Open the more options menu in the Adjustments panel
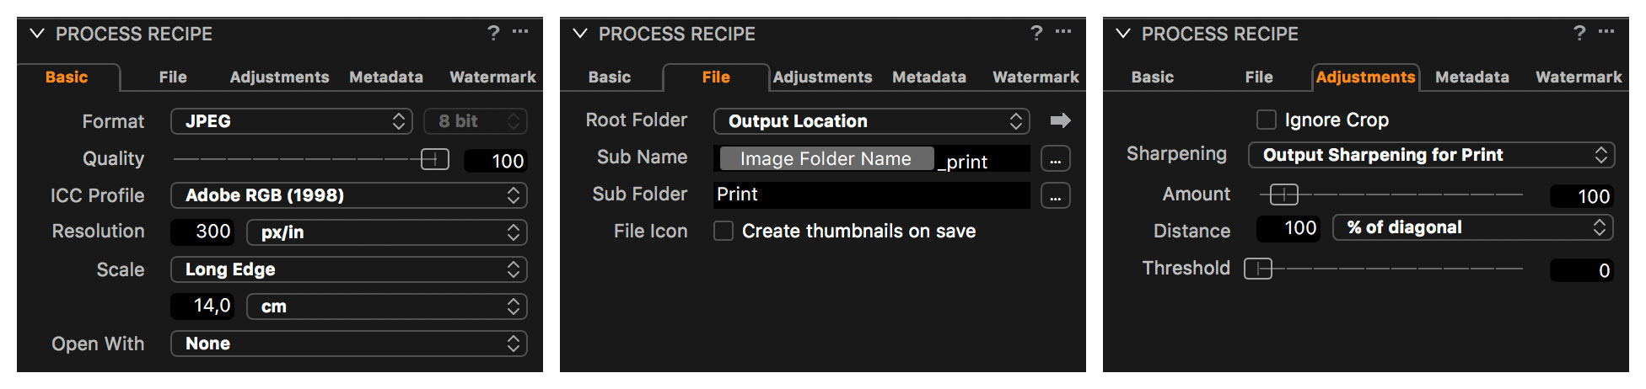 coord(1606,32)
